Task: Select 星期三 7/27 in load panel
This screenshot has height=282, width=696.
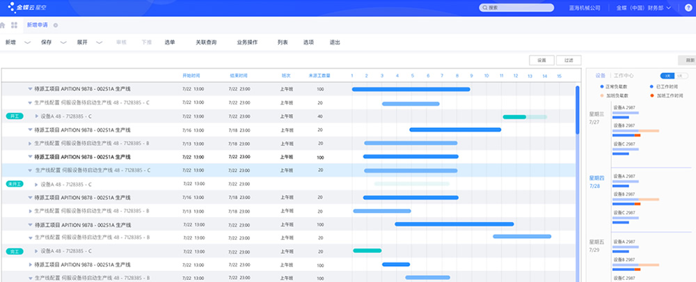Action: [595, 118]
